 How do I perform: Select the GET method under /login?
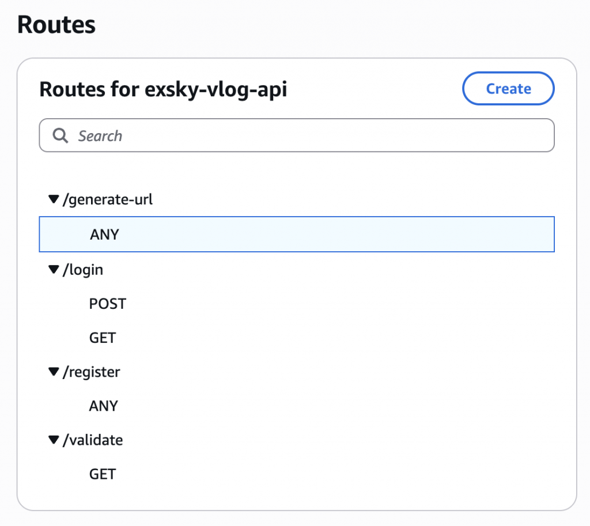103,338
